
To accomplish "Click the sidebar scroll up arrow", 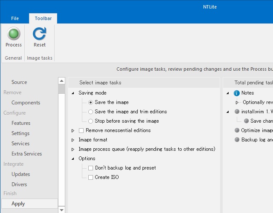I will point(61,81).
